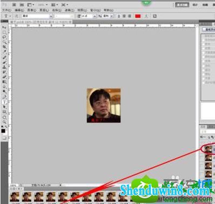The image size is (215, 204).
Task: Left align text in options bar
Action: (119, 16)
